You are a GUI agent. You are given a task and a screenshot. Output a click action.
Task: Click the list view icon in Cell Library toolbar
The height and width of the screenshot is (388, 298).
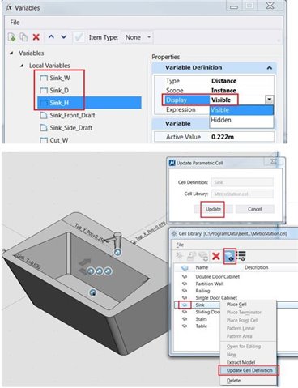[241, 256]
